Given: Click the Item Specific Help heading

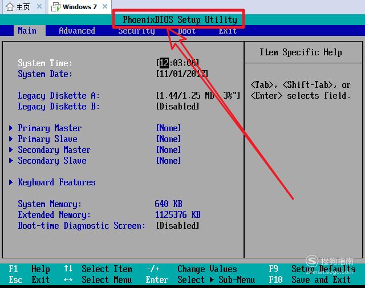Looking at the screenshot, I should click(301, 52).
